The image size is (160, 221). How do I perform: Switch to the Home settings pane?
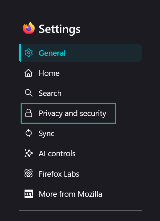tap(49, 73)
